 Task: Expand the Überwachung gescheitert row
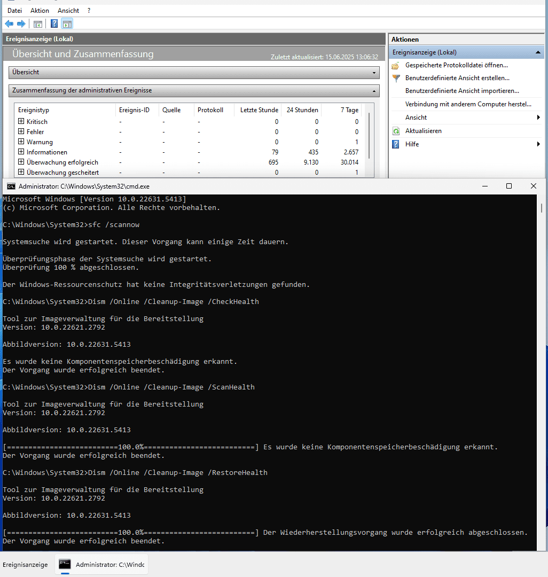pos(21,172)
